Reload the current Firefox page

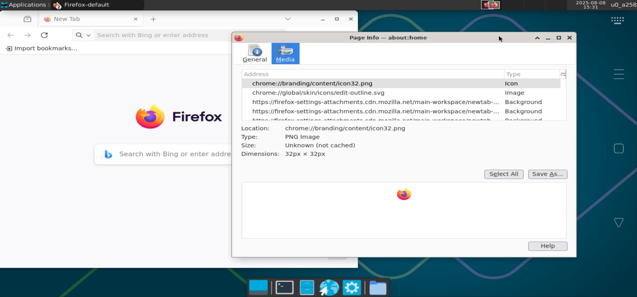coord(44,35)
